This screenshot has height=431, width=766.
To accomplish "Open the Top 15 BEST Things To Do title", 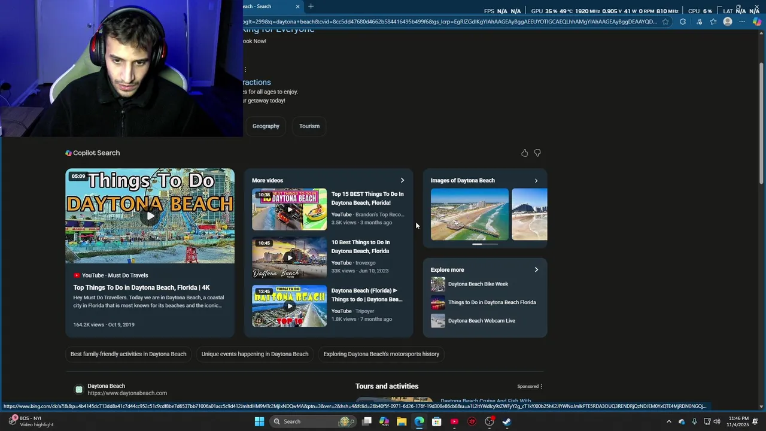I will [x=367, y=199].
